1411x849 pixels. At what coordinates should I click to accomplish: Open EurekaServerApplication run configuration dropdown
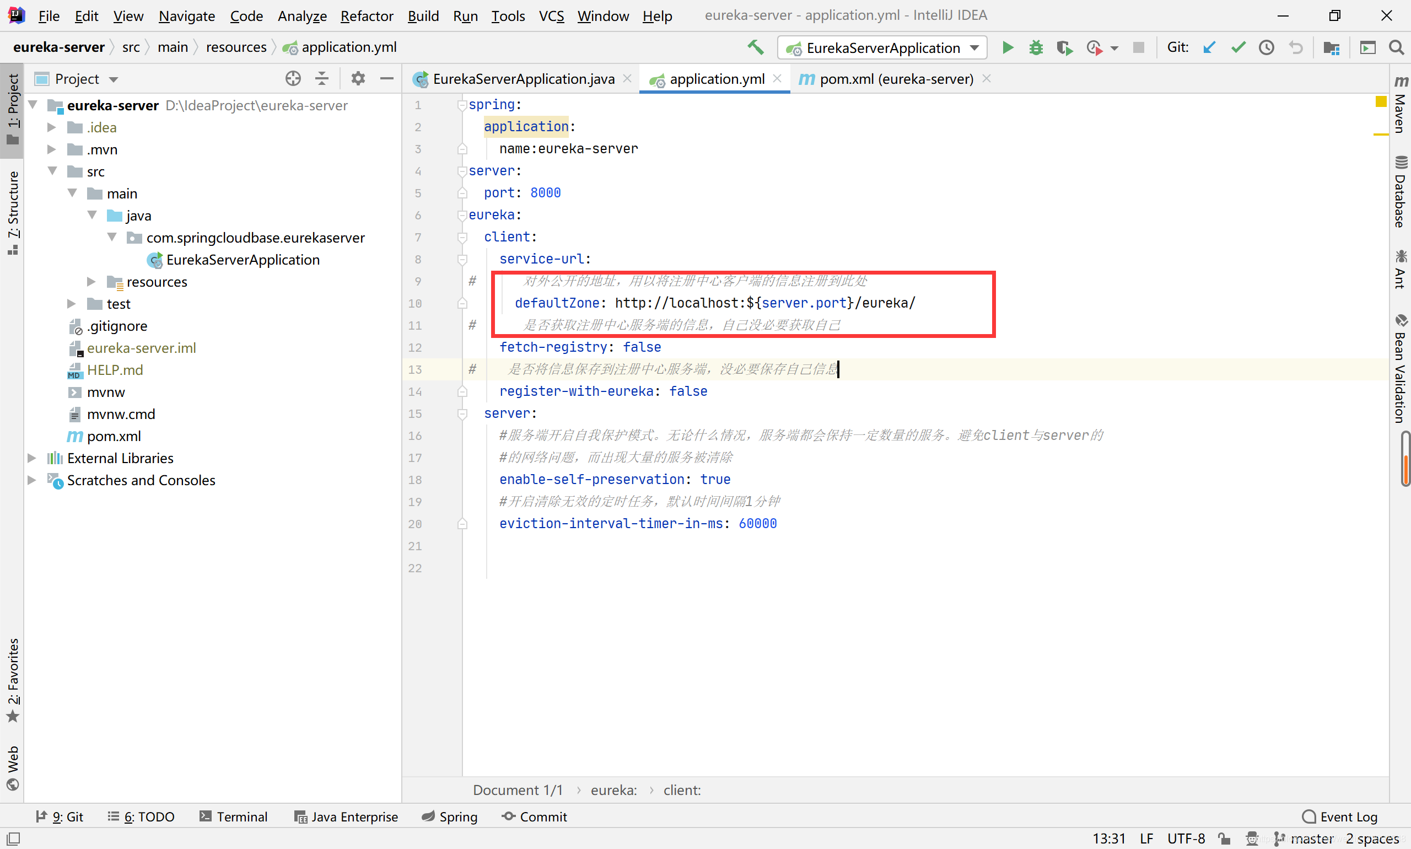click(882, 48)
